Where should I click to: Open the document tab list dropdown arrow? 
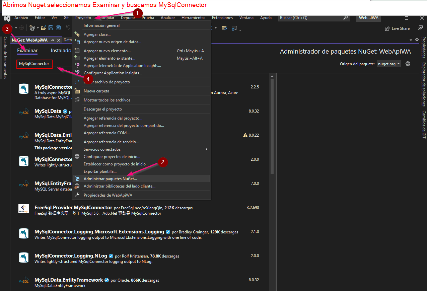(x=411, y=40)
